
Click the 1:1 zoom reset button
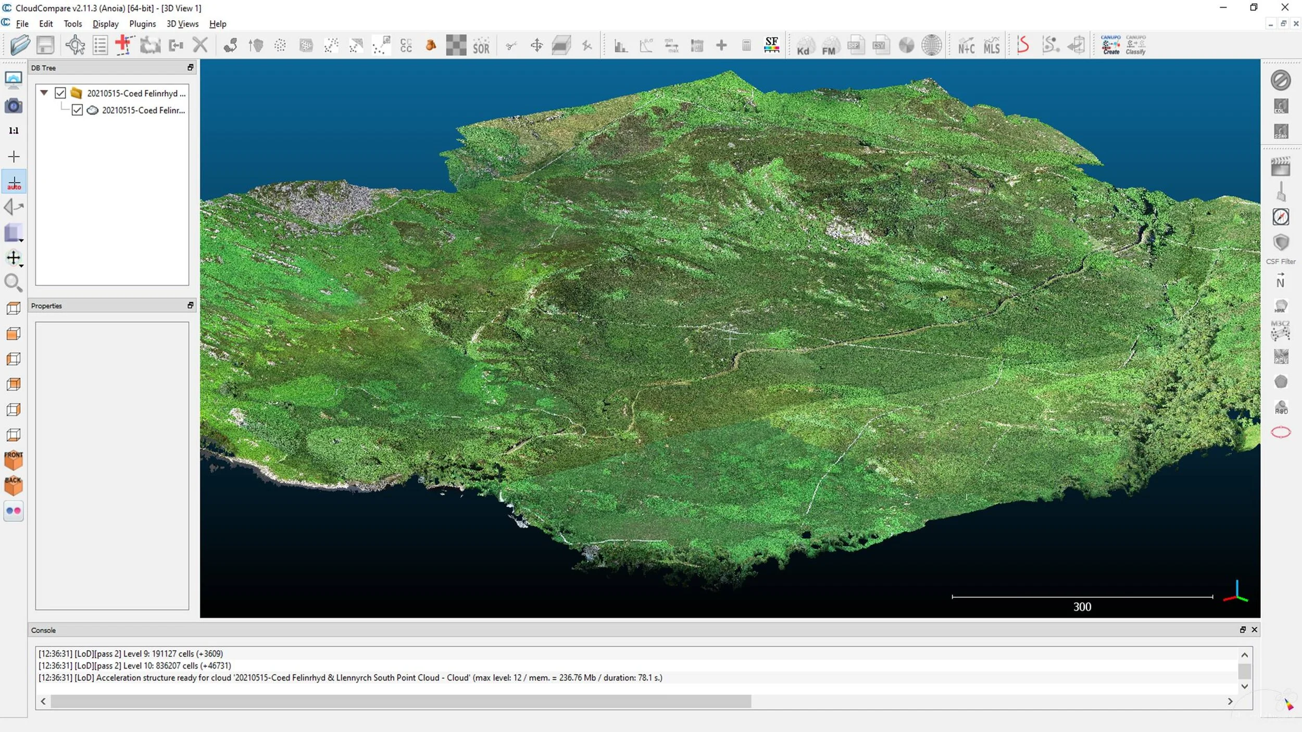coord(14,131)
